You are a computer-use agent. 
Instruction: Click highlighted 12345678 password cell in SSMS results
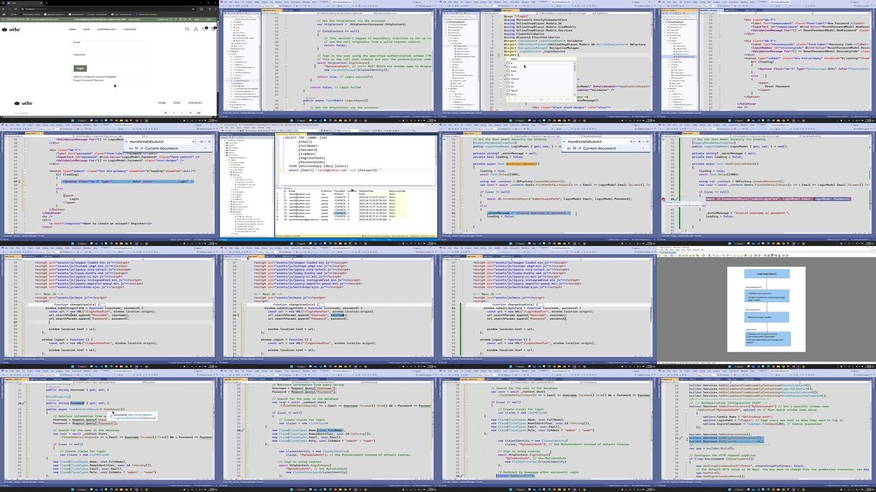pos(339,213)
